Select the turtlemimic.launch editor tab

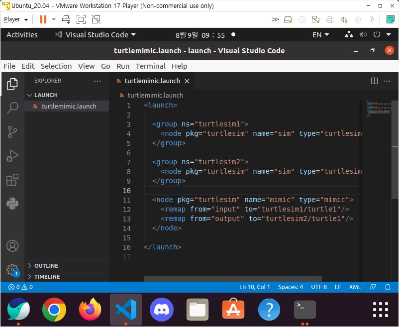(152, 81)
